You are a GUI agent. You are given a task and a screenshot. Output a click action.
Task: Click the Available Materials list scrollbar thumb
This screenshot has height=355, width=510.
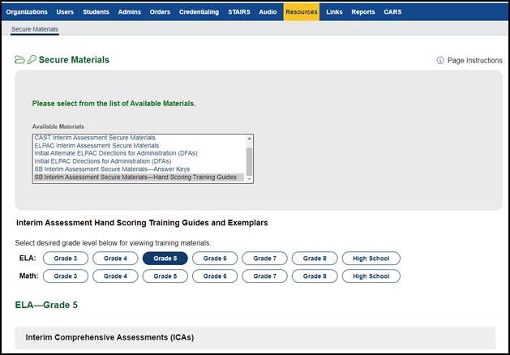pos(250,161)
